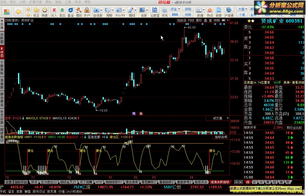
Task: Click the BBD button
Action: [175, 15]
